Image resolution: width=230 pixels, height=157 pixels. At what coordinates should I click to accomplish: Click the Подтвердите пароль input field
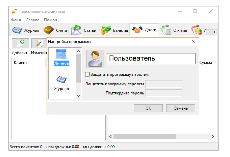pyautogui.click(x=164, y=93)
